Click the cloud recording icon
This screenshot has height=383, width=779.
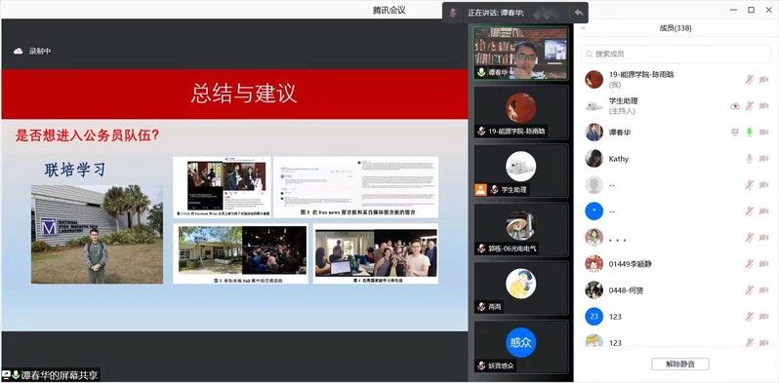[x=19, y=51]
